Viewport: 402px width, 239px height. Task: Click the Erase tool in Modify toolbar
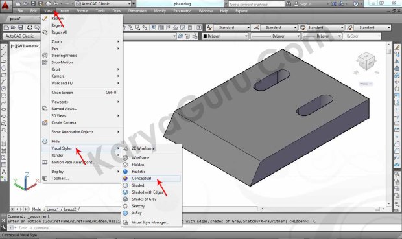[x=397, y=47]
